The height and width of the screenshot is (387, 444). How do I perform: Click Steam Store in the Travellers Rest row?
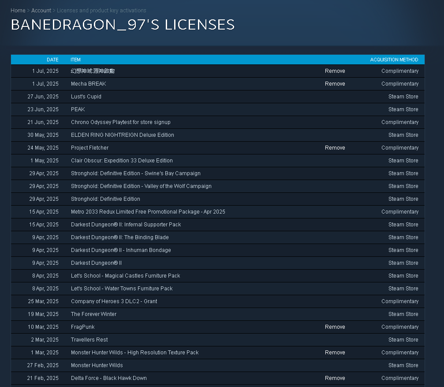[x=403, y=339]
